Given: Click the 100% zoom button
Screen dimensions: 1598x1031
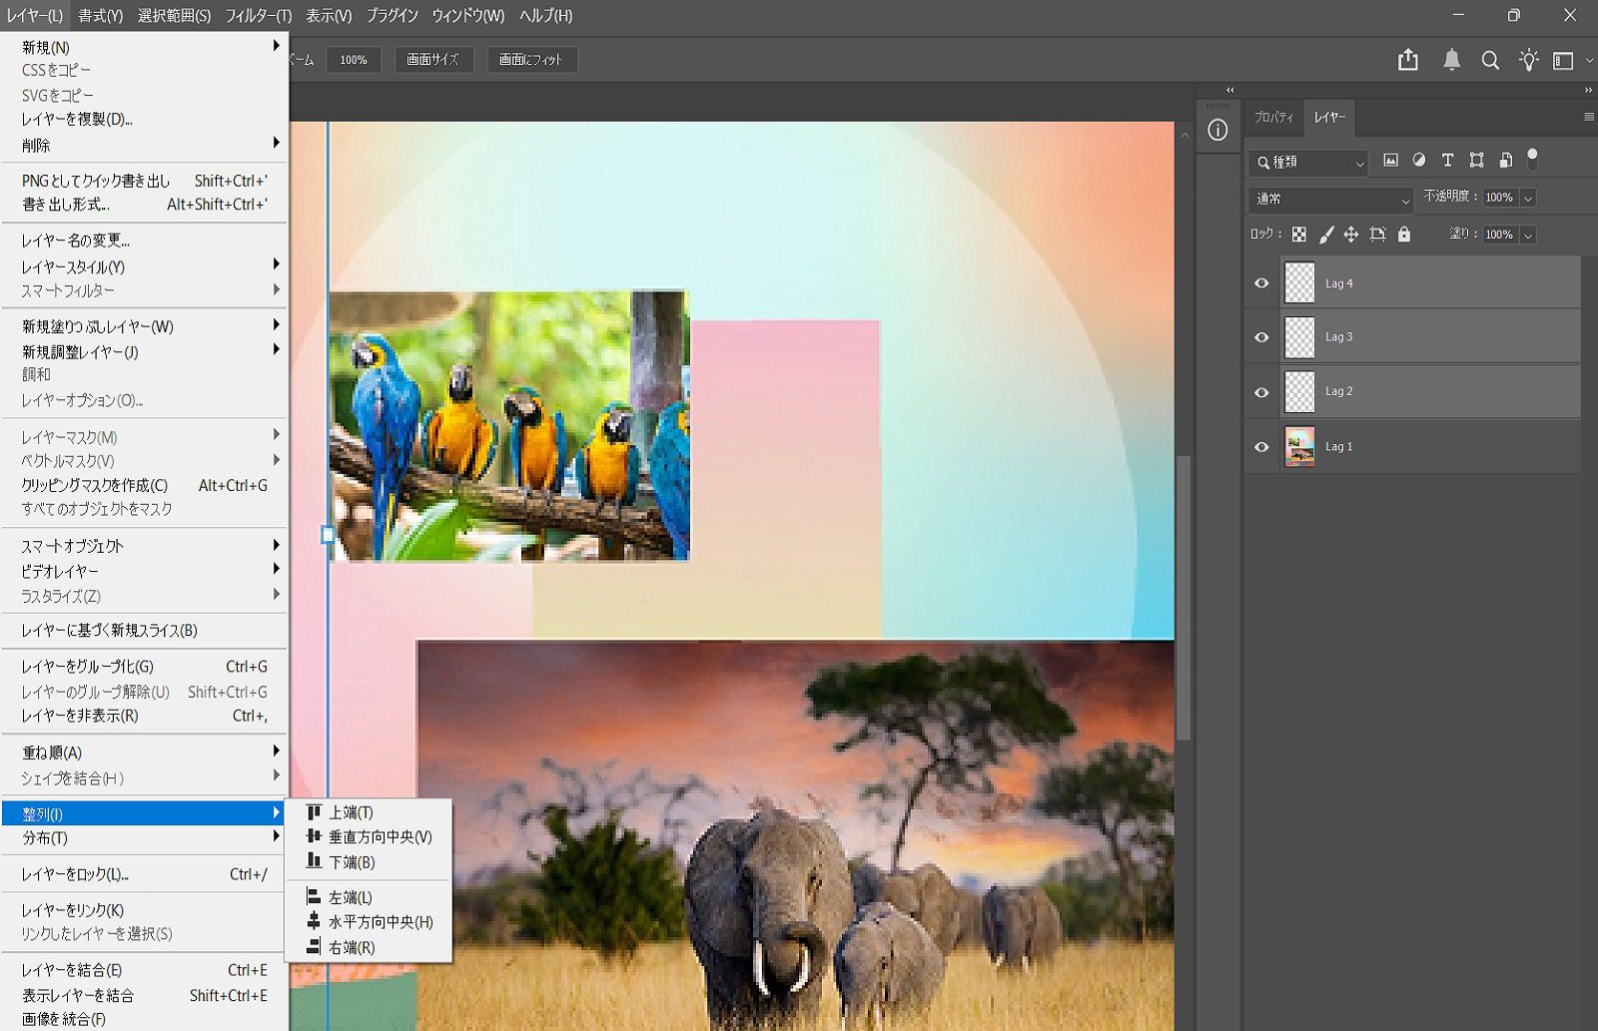Looking at the screenshot, I should (x=354, y=60).
